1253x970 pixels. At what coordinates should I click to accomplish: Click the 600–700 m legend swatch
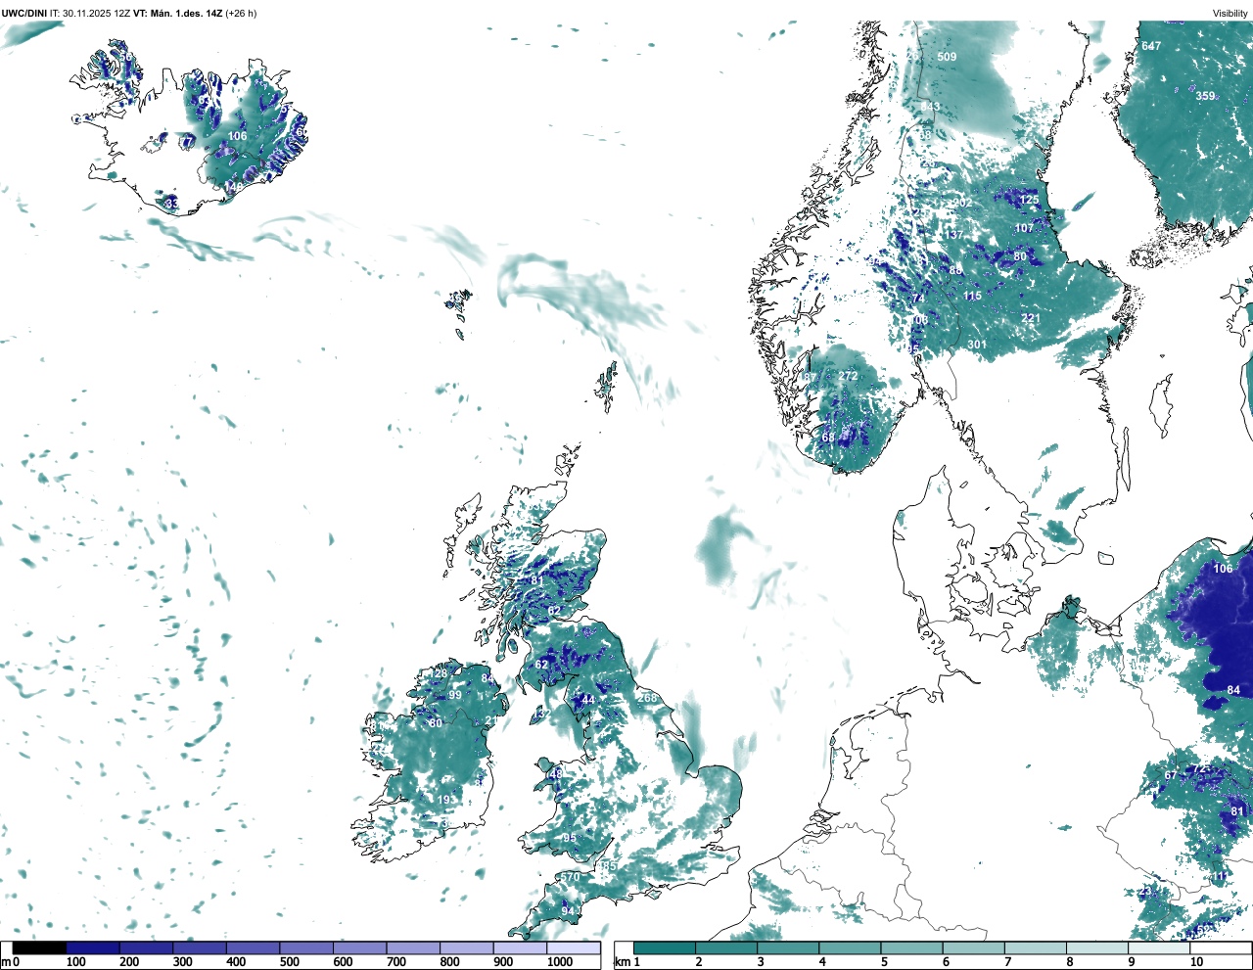[360, 947]
